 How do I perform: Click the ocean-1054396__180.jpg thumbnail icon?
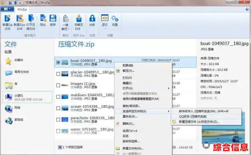[65, 108]
